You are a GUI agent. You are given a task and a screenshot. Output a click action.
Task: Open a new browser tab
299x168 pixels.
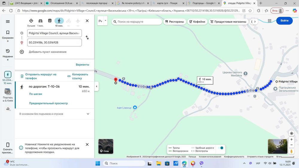point(261,3)
